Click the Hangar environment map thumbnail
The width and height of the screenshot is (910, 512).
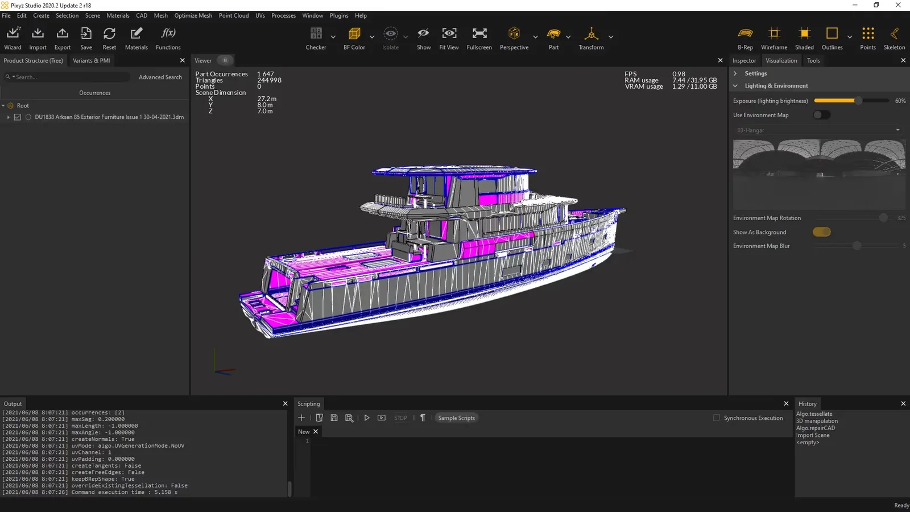819,174
